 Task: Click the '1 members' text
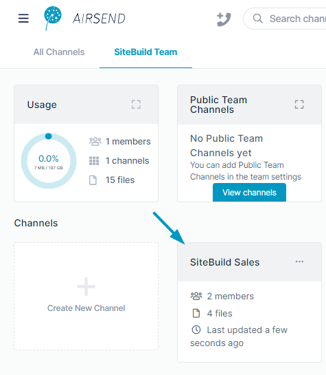[128, 141]
